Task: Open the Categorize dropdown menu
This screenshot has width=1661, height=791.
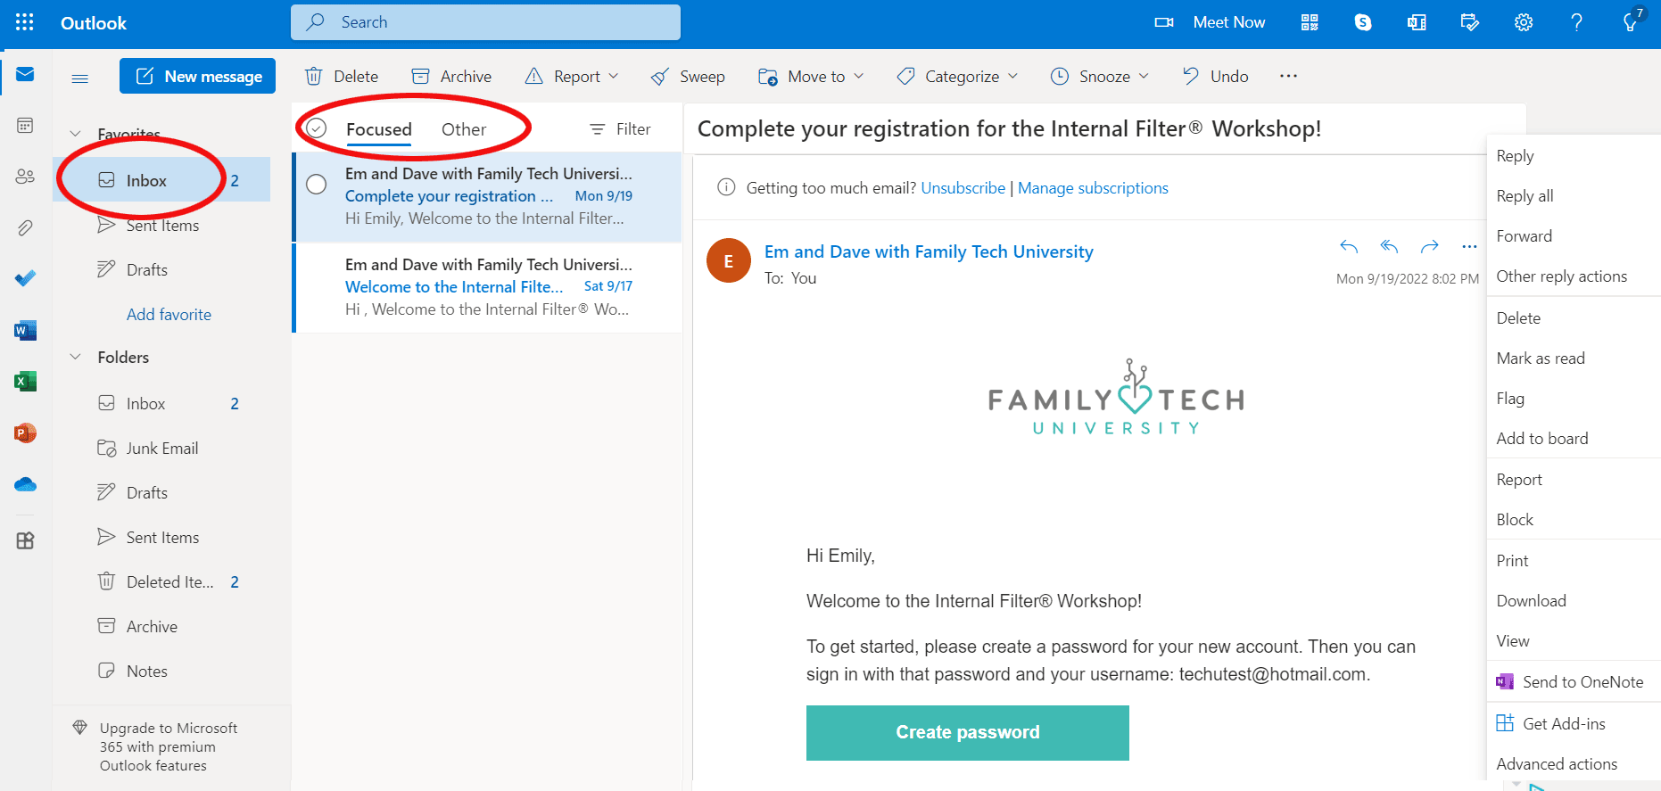Action: (957, 77)
